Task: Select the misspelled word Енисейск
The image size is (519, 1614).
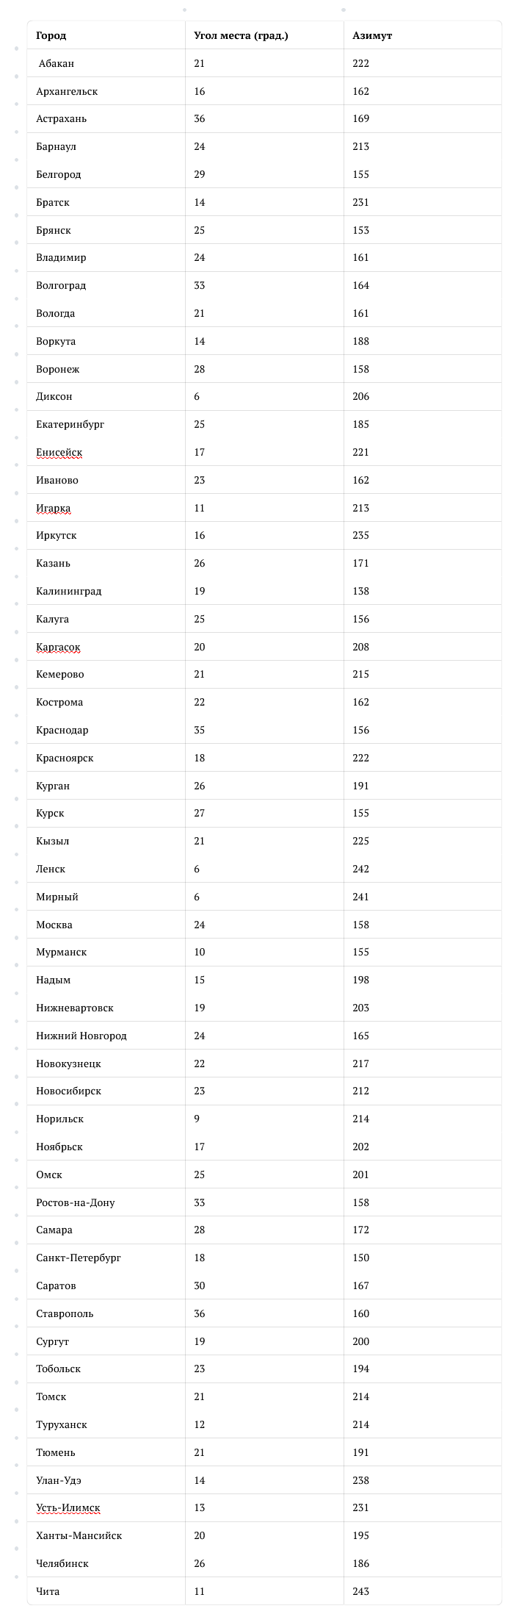Action: point(59,452)
